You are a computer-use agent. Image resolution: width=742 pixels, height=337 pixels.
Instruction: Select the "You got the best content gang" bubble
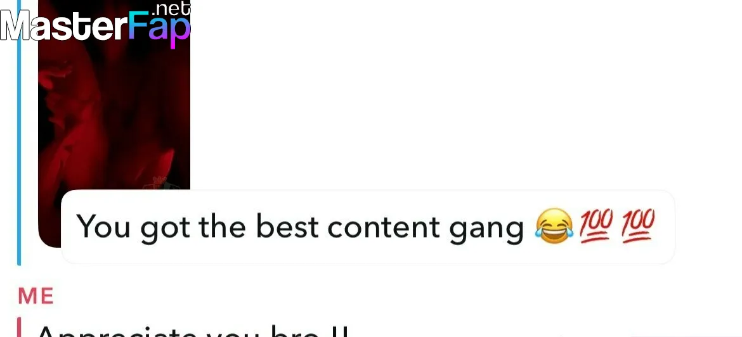click(x=368, y=227)
